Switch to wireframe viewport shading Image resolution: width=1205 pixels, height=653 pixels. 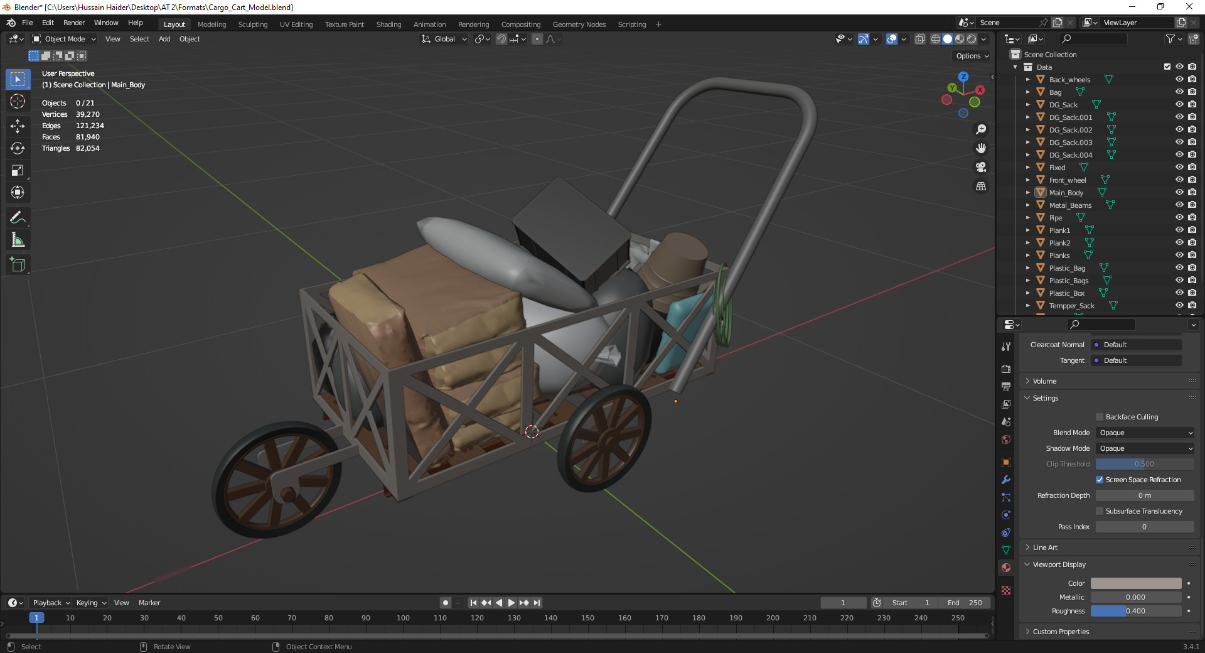[x=936, y=39]
